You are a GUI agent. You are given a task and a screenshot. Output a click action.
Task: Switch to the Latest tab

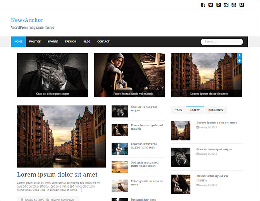[x=195, y=110]
